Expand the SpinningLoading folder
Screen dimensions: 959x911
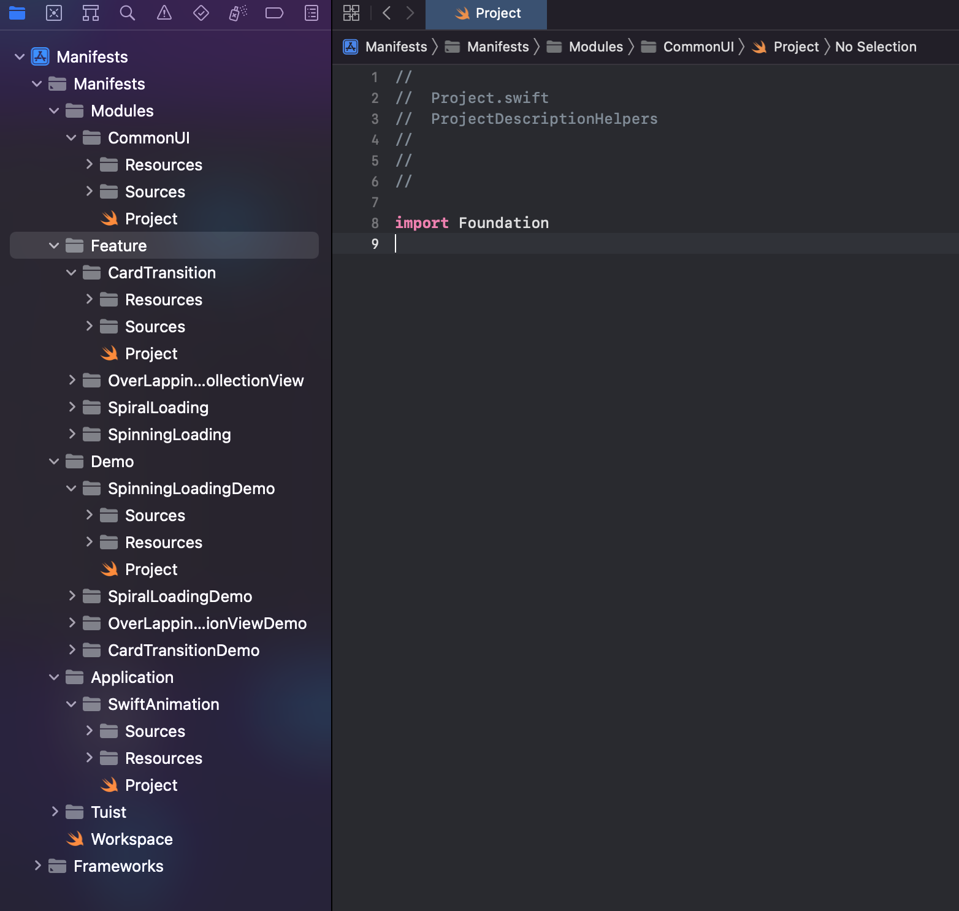coord(72,434)
